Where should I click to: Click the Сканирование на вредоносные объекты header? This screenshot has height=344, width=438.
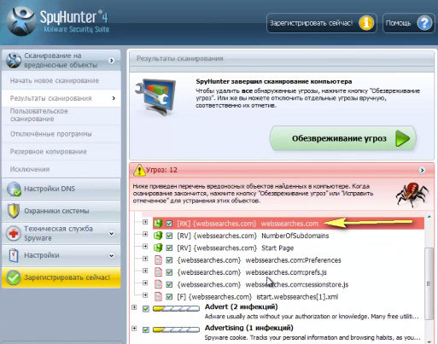pos(61,61)
